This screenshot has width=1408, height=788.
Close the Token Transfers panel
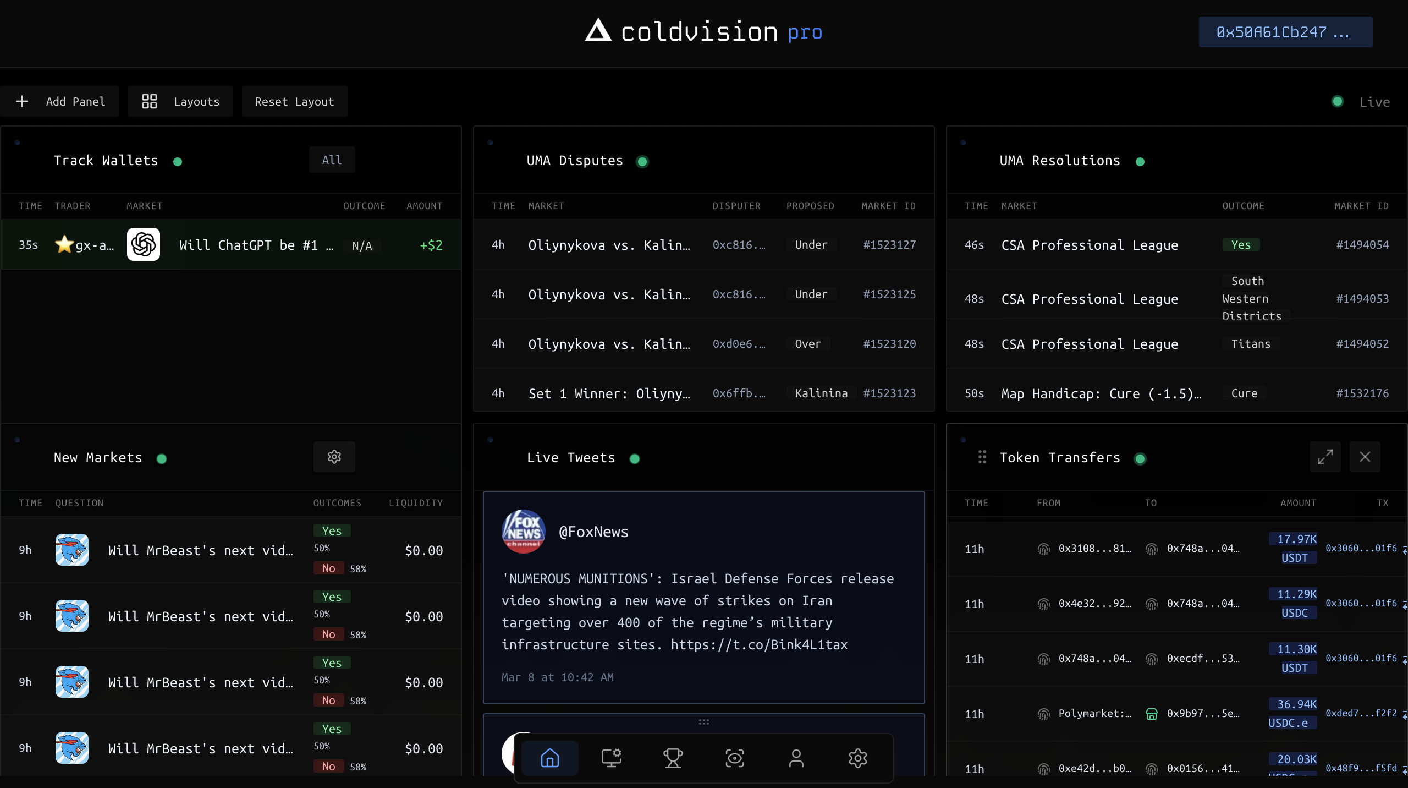tap(1365, 457)
